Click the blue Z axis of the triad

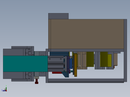(3, 91)
